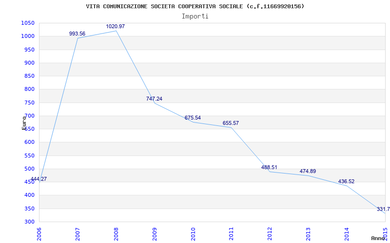This screenshot has height=243, width=390.
Task: Click the 747.24 data label
Action: (154, 99)
